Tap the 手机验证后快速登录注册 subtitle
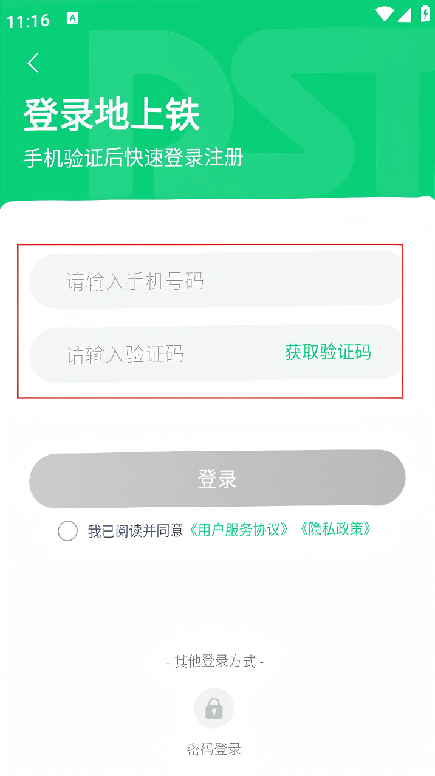 point(134,158)
